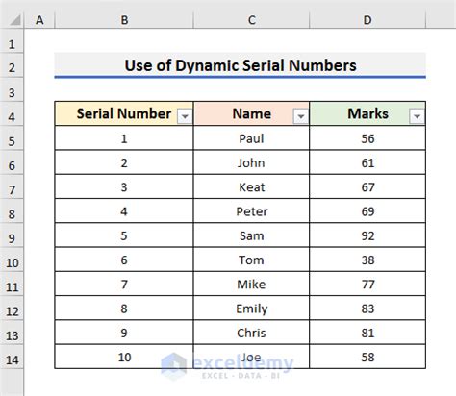Select column B header
Viewport: 456px width, 396px height.
124,20
